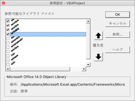
Task: Click the キャンセル button
Action: (118, 23)
